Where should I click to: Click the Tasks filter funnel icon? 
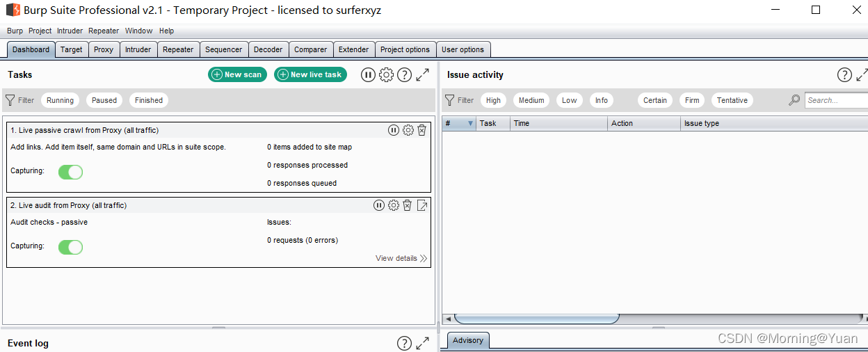point(10,100)
